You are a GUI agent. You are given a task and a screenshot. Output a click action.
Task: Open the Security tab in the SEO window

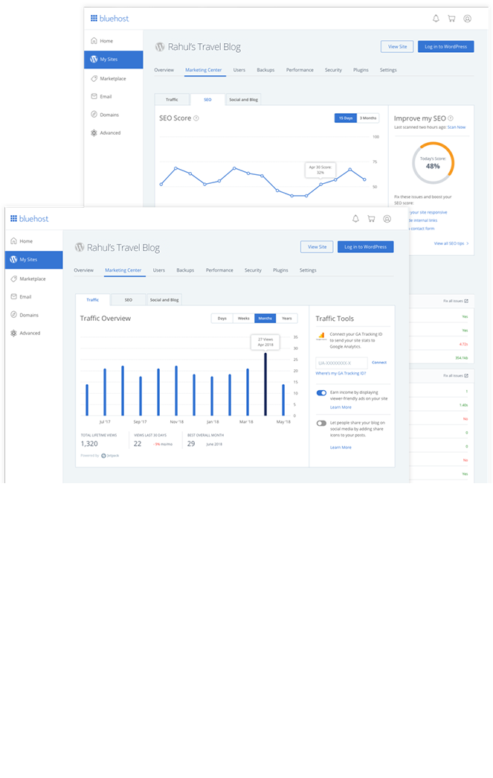333,70
